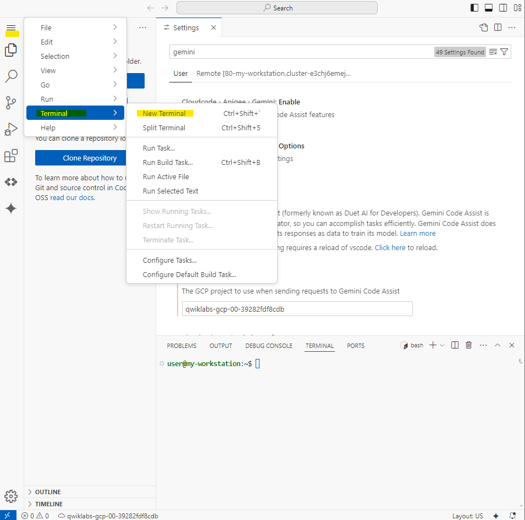Toggle primary side bar layout icon
The height and width of the screenshot is (520, 525).
click(474, 8)
